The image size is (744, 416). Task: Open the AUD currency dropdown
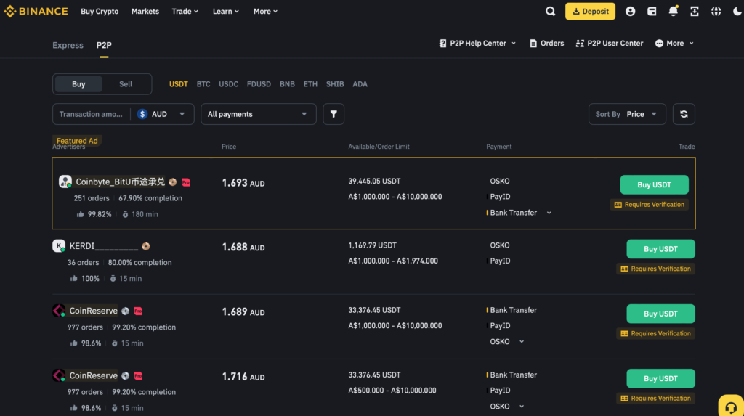point(161,114)
